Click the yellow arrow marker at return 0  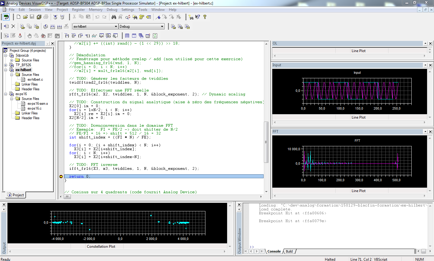61,176
